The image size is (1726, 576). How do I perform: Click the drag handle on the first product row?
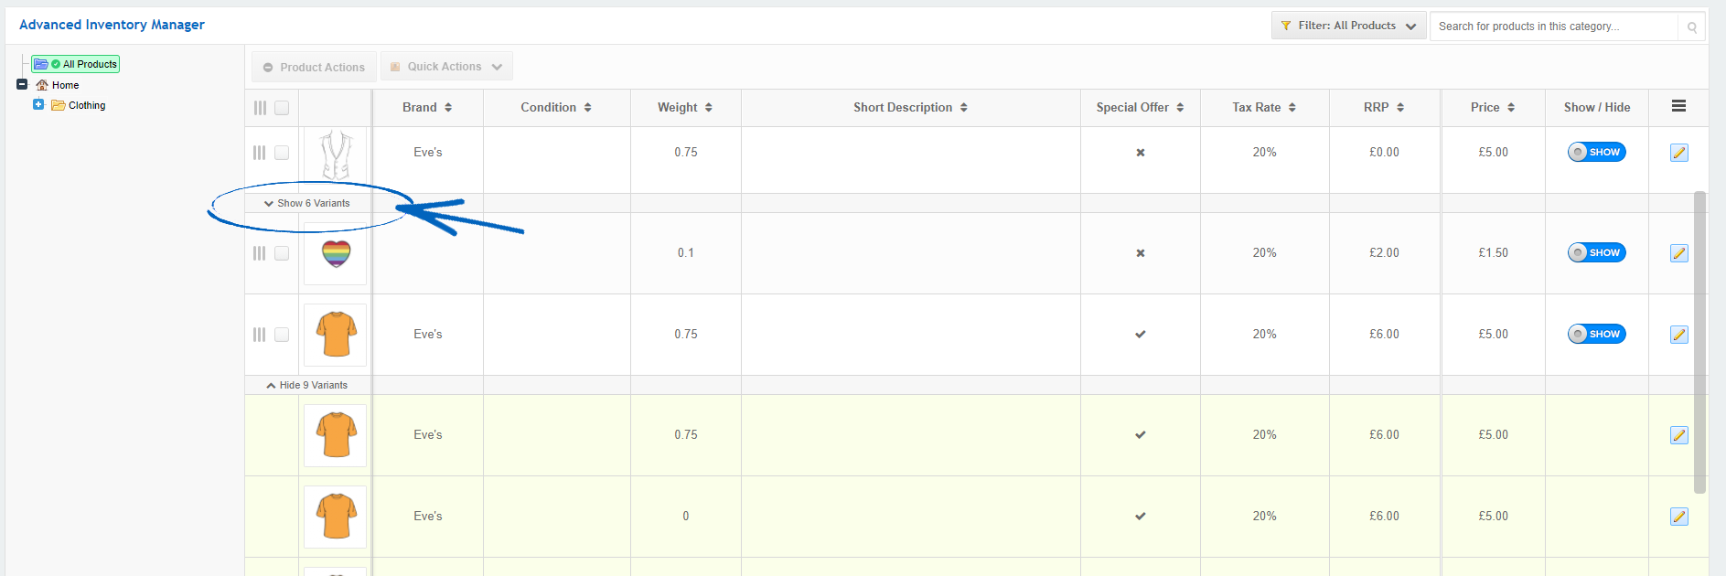click(x=259, y=153)
